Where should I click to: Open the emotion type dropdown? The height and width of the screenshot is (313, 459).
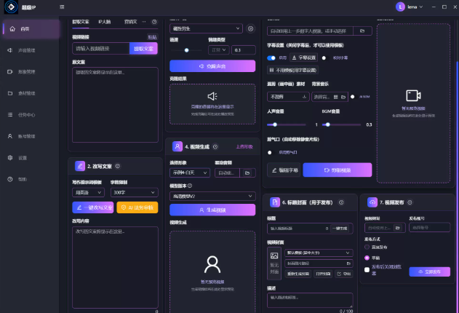click(x=218, y=50)
